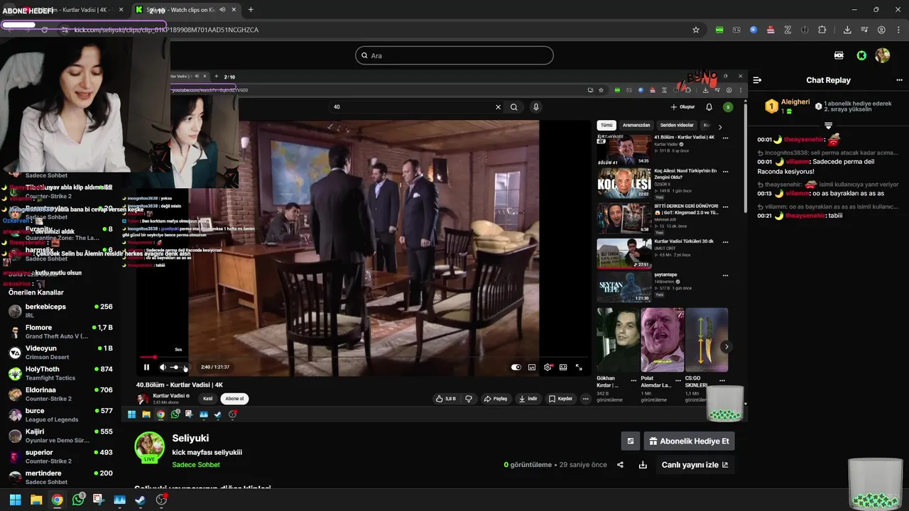Open the YouTube notifications bell

[709, 107]
